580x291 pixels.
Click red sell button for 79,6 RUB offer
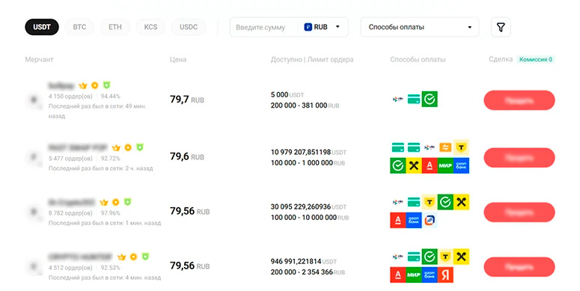(519, 158)
